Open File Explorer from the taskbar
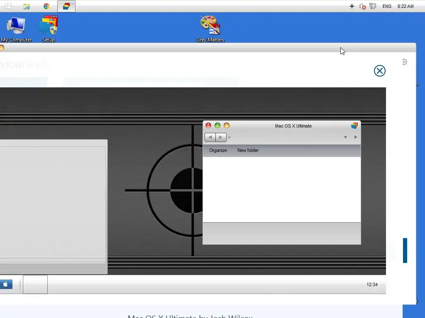The width and height of the screenshot is (425, 318). (x=26, y=6)
